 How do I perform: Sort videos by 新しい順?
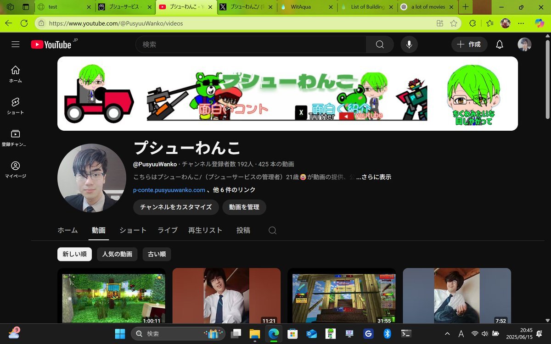(x=74, y=254)
